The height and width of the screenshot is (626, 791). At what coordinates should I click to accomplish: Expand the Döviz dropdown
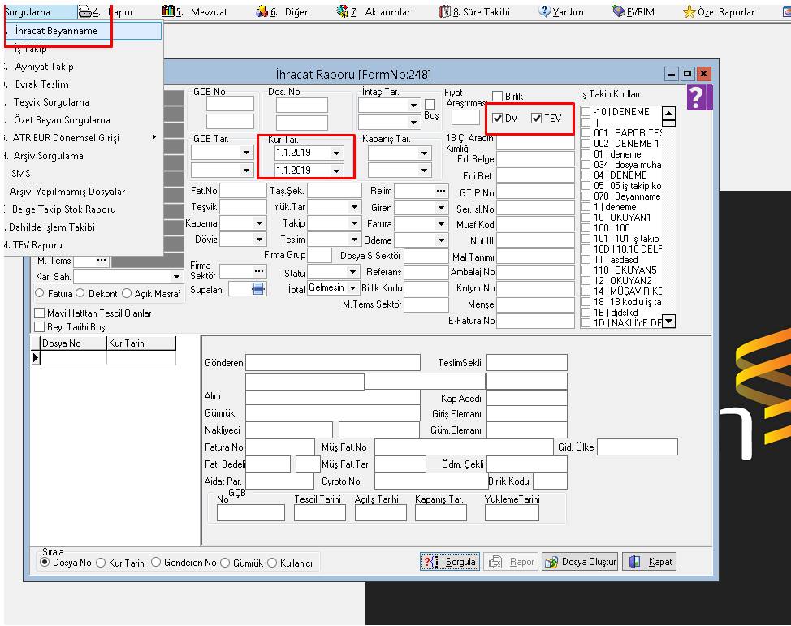coord(259,239)
